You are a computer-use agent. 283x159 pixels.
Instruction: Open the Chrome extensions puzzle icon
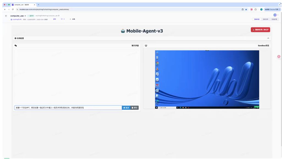pyautogui.click(x=255, y=9)
